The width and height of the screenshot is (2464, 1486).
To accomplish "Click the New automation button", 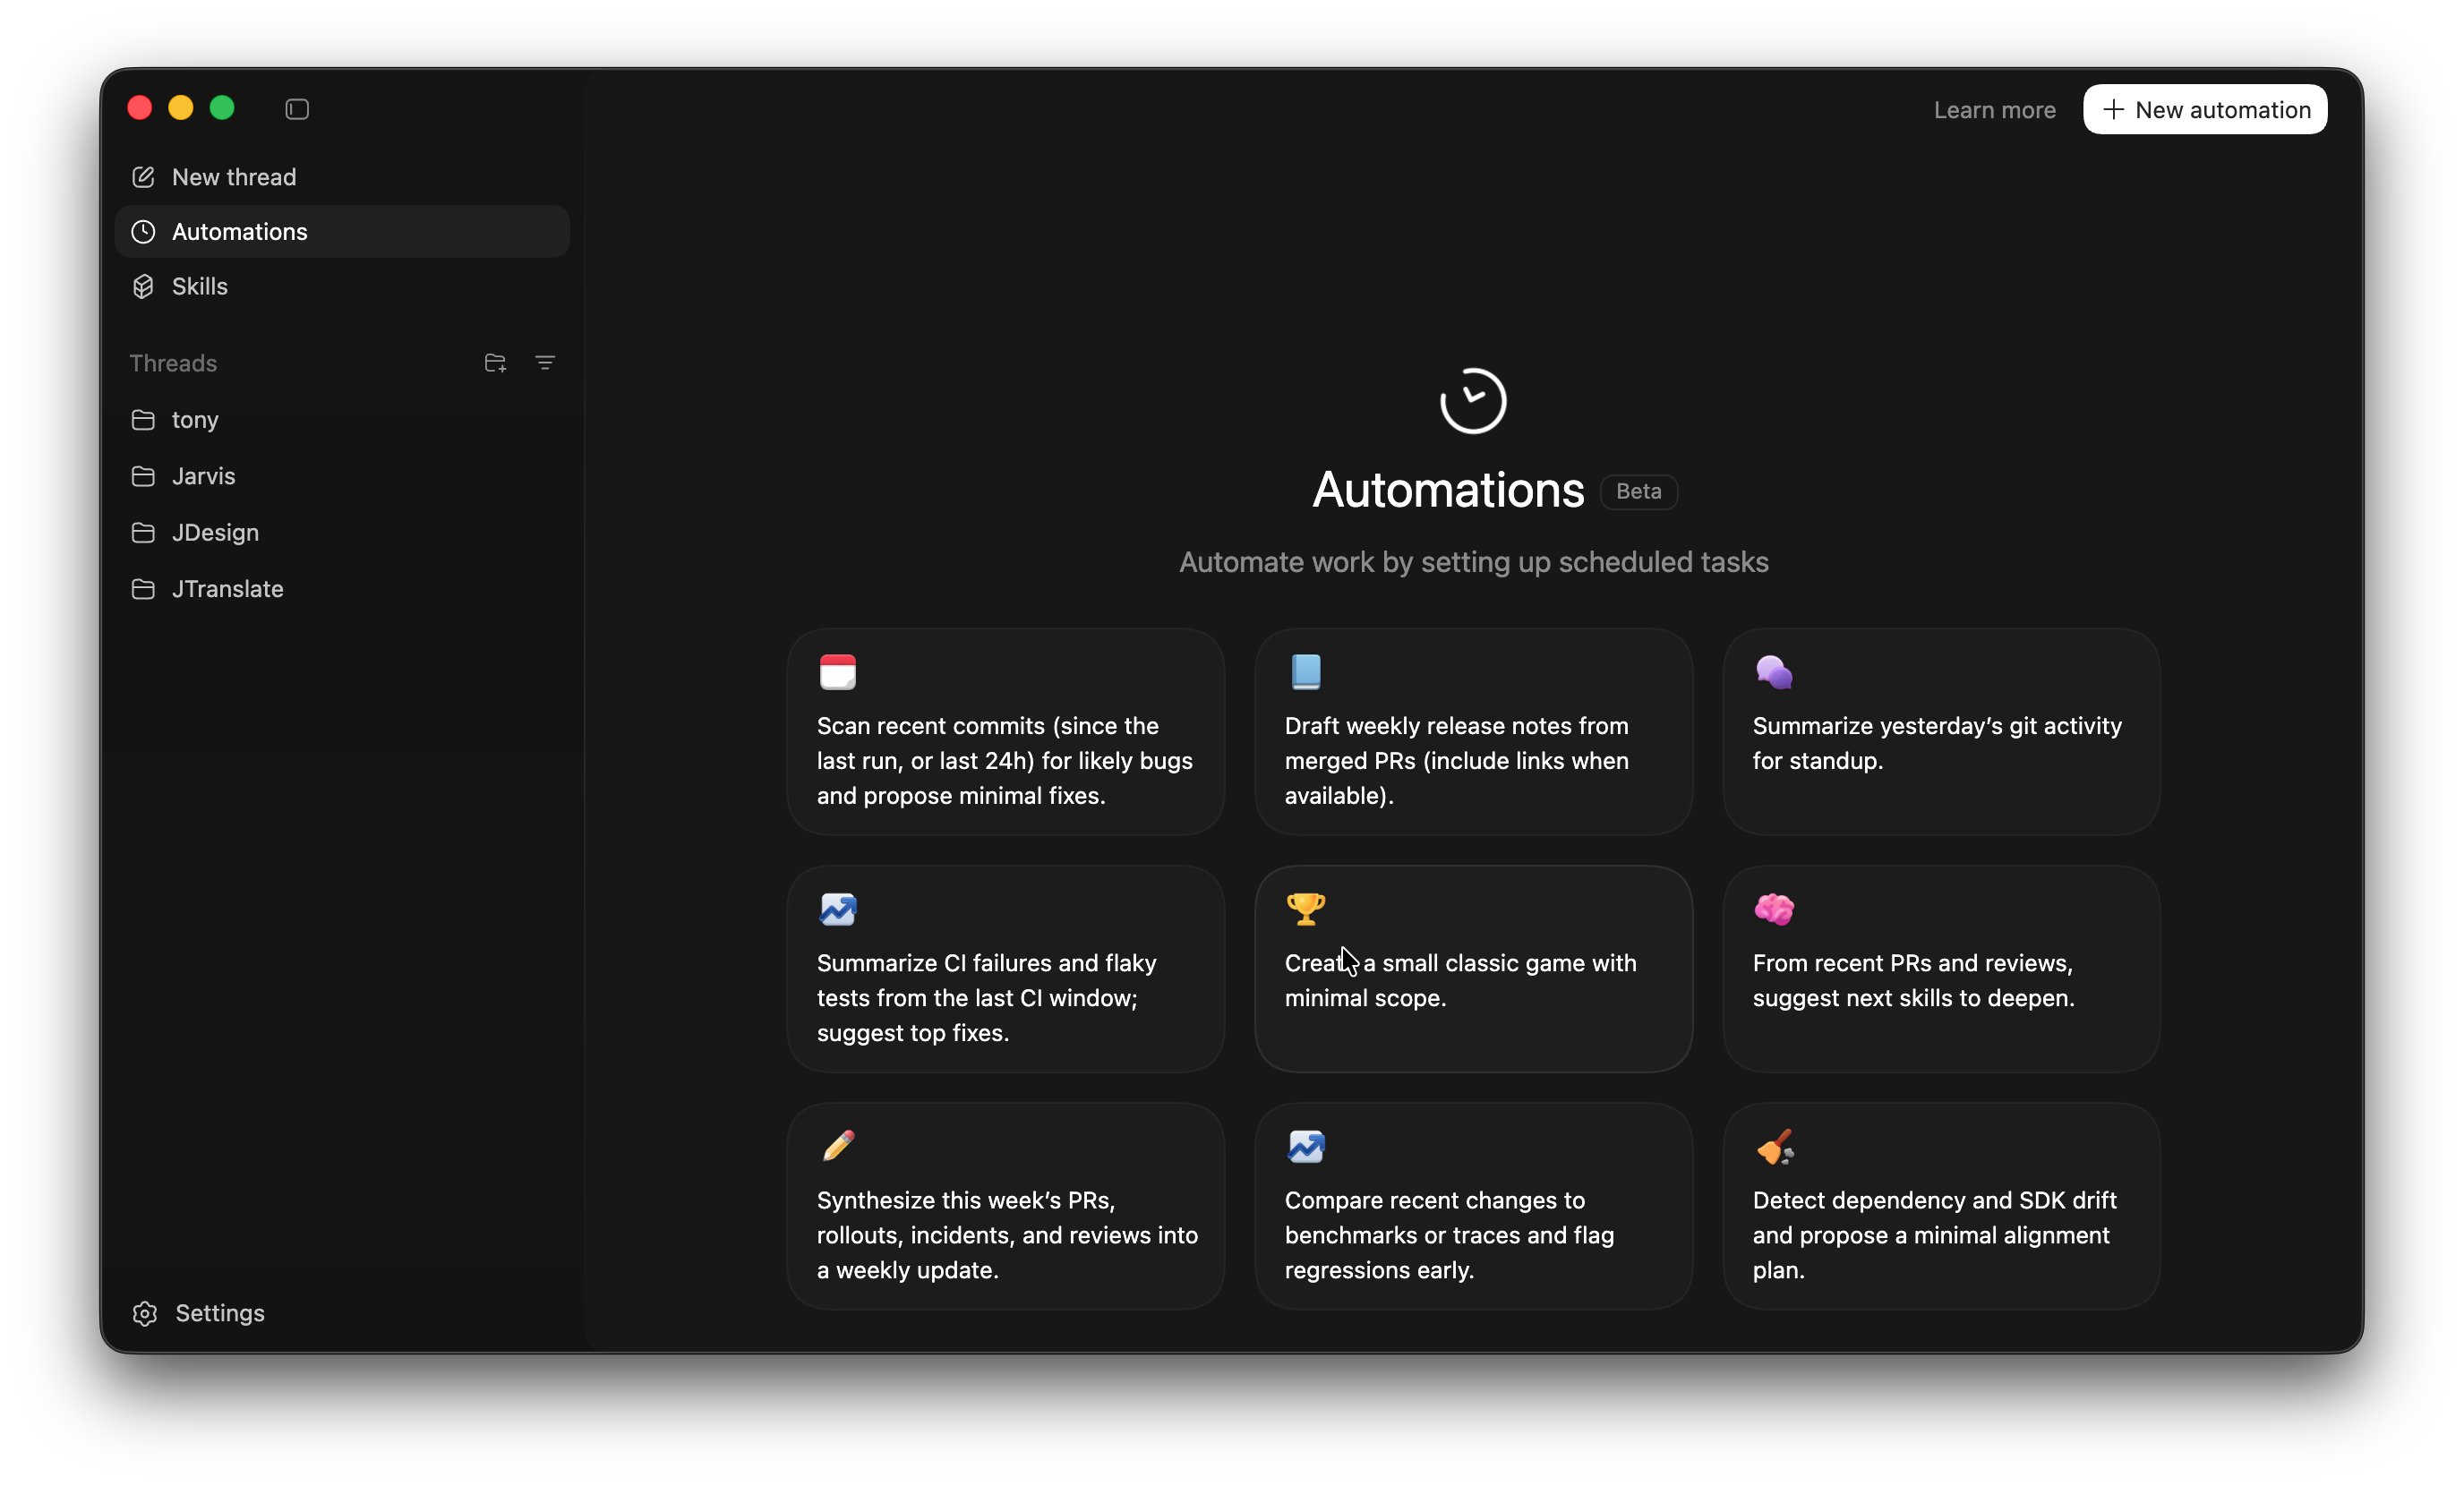I will (2205, 110).
